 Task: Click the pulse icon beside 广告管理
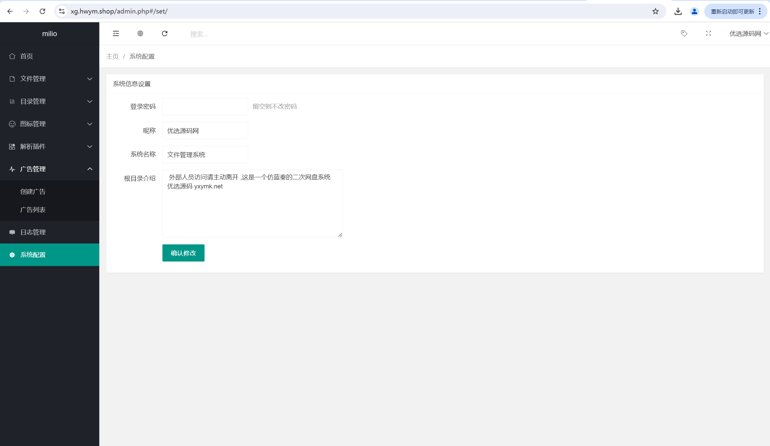click(x=12, y=169)
